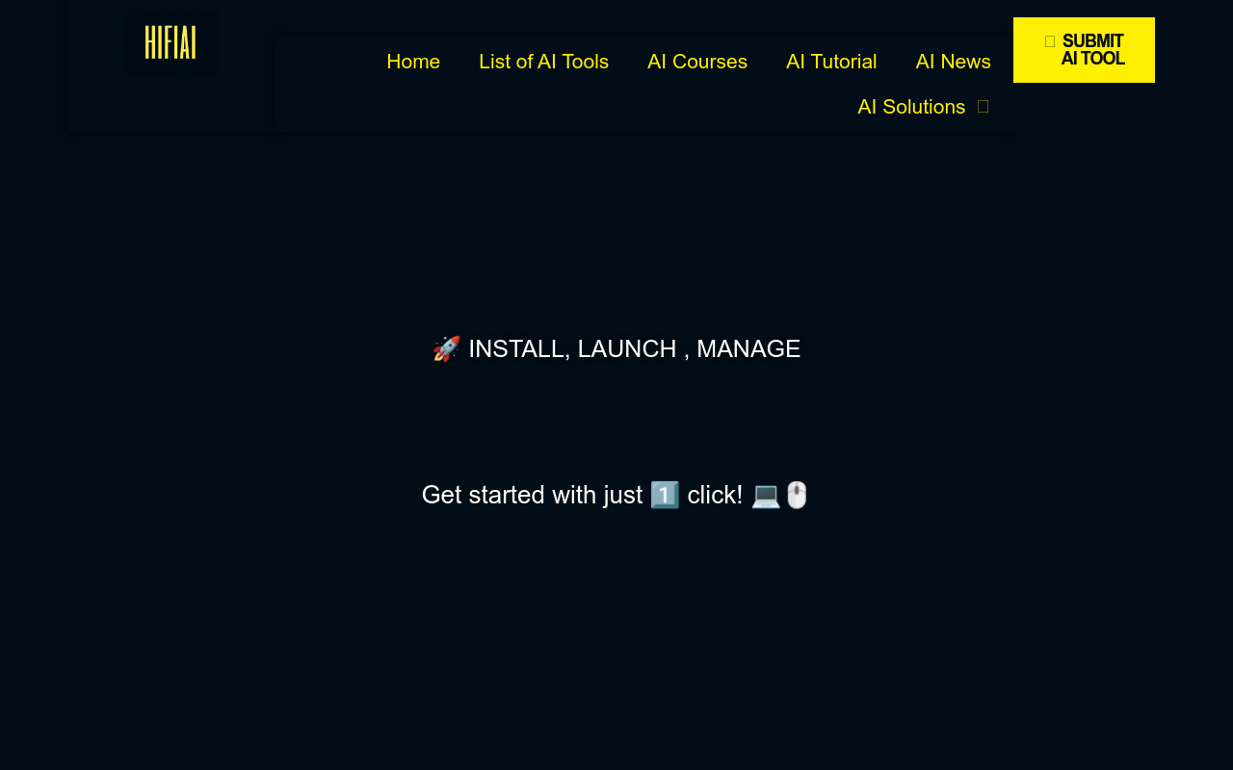This screenshot has height=770, width=1233.
Task: Click the HIFIAI logo
Action: 171,42
